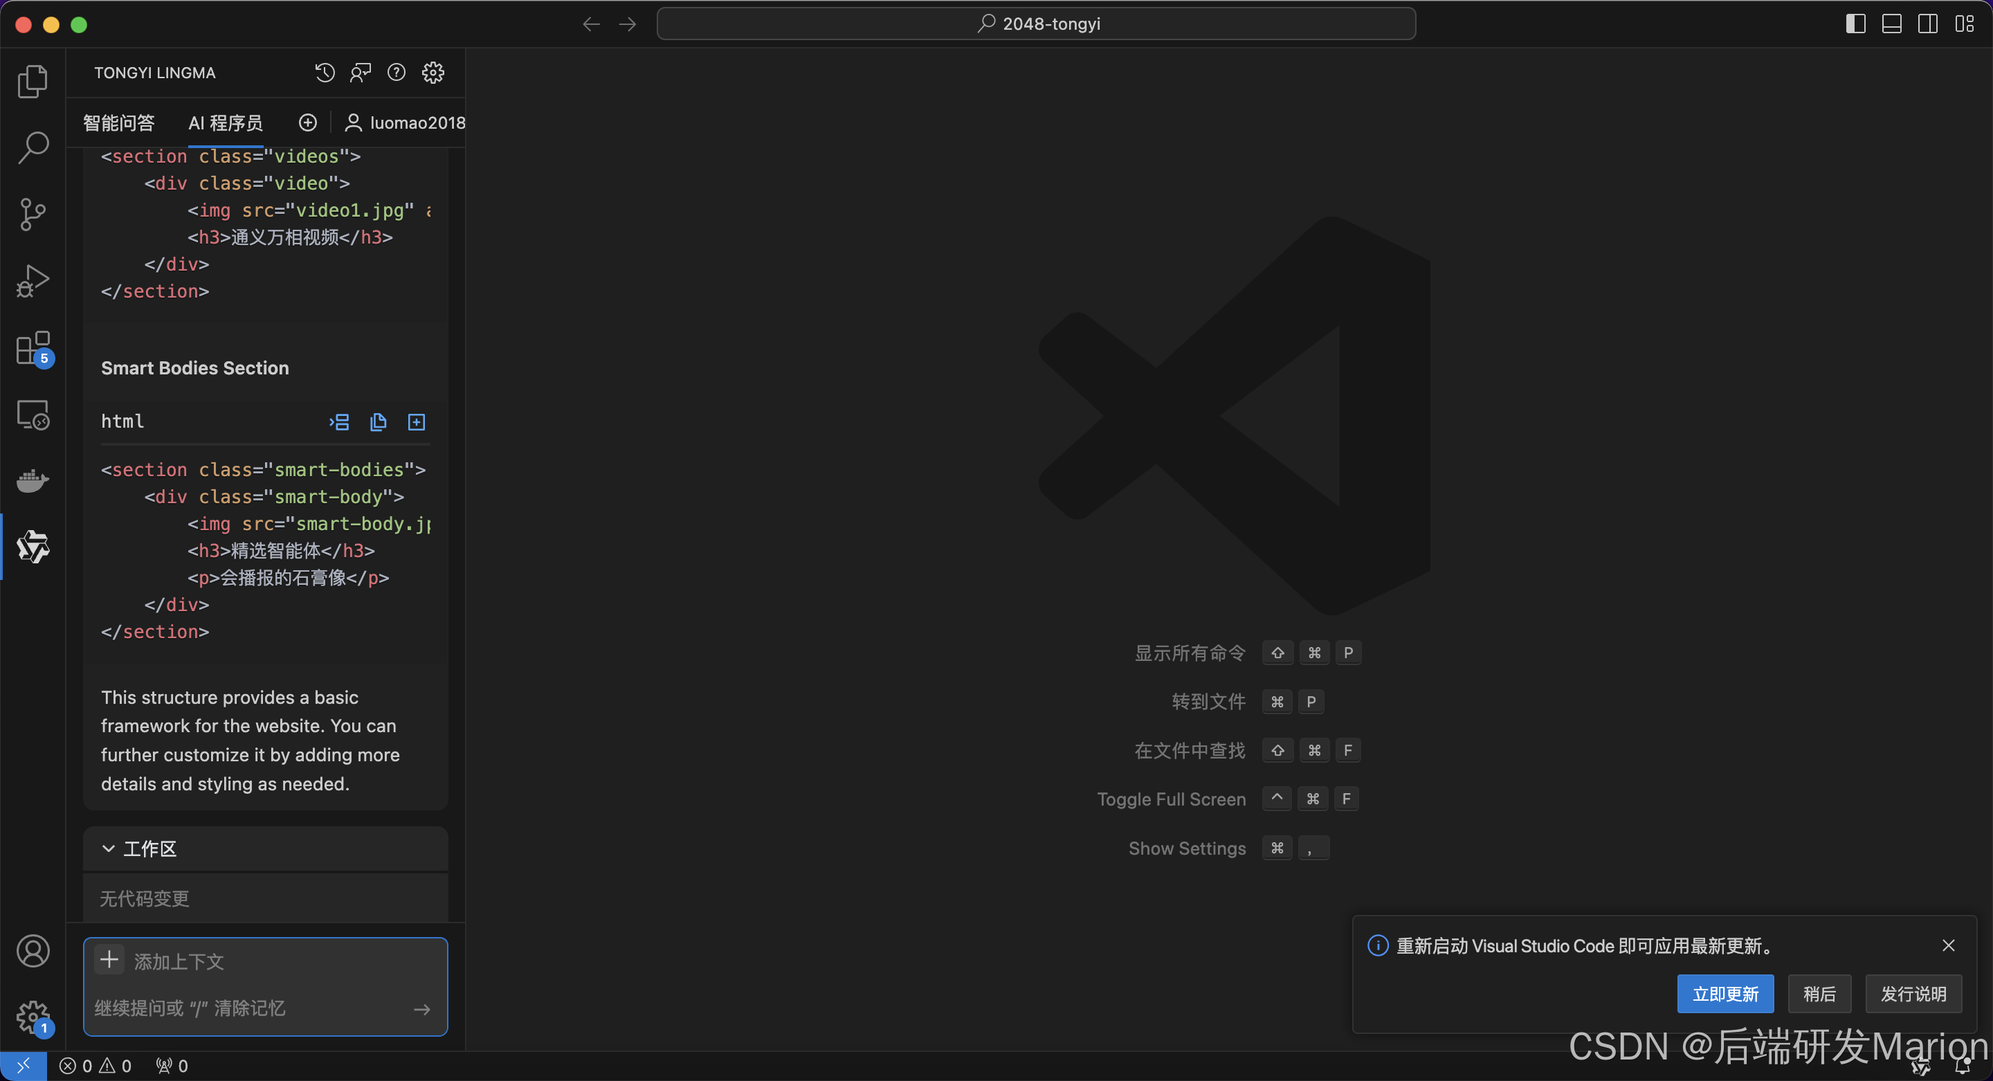Open the Source Control view
The image size is (1993, 1081).
33,215
